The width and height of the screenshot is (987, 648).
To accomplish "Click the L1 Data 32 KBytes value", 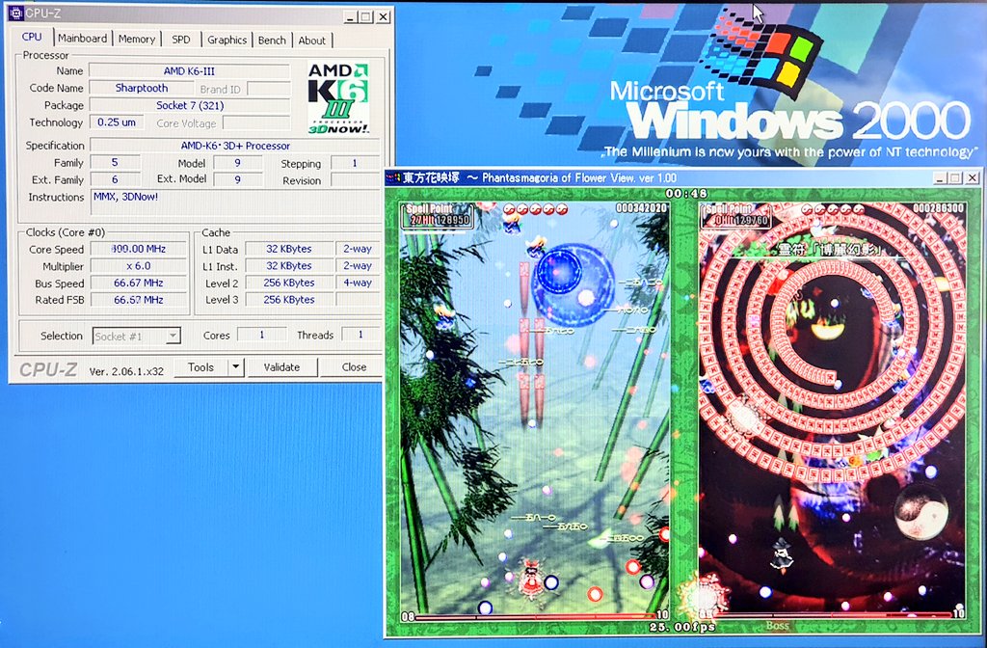I will click(289, 249).
